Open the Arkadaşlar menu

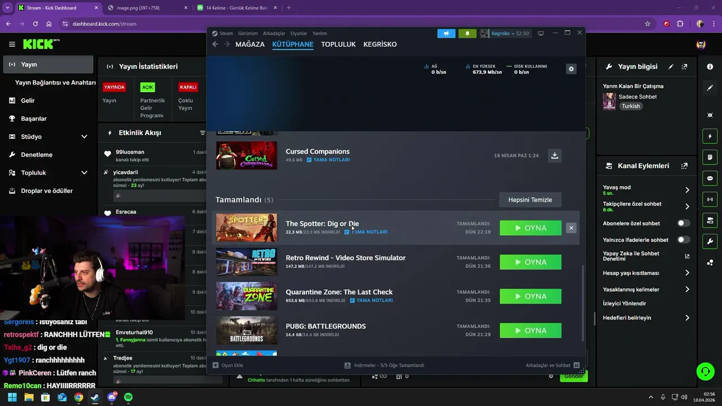point(274,33)
